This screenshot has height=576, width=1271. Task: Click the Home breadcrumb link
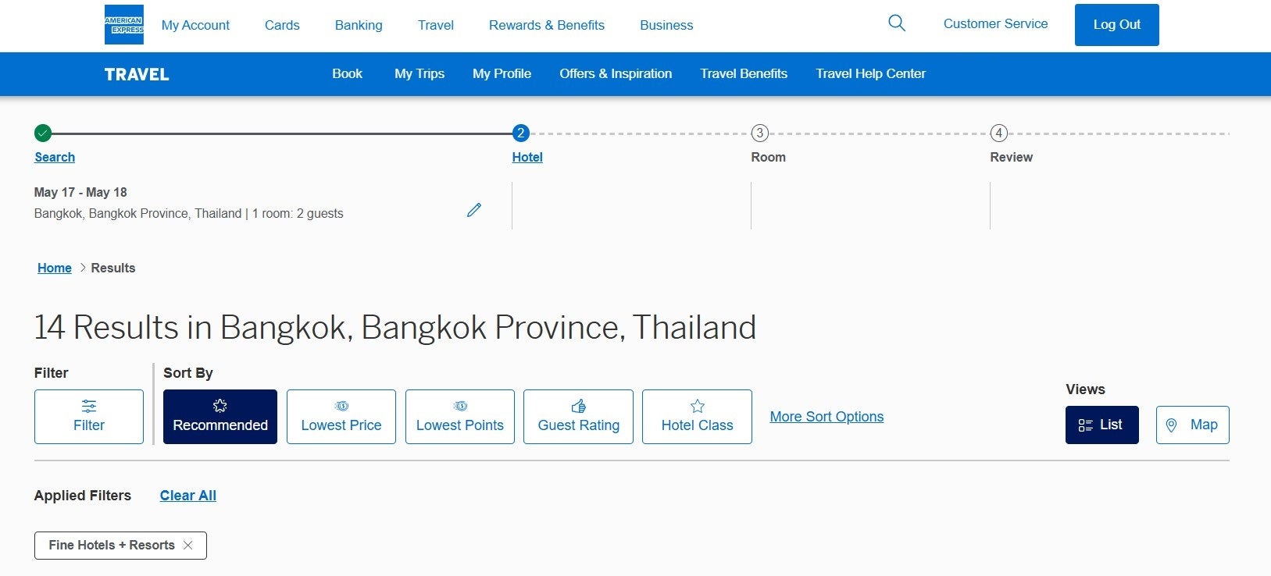(x=55, y=268)
